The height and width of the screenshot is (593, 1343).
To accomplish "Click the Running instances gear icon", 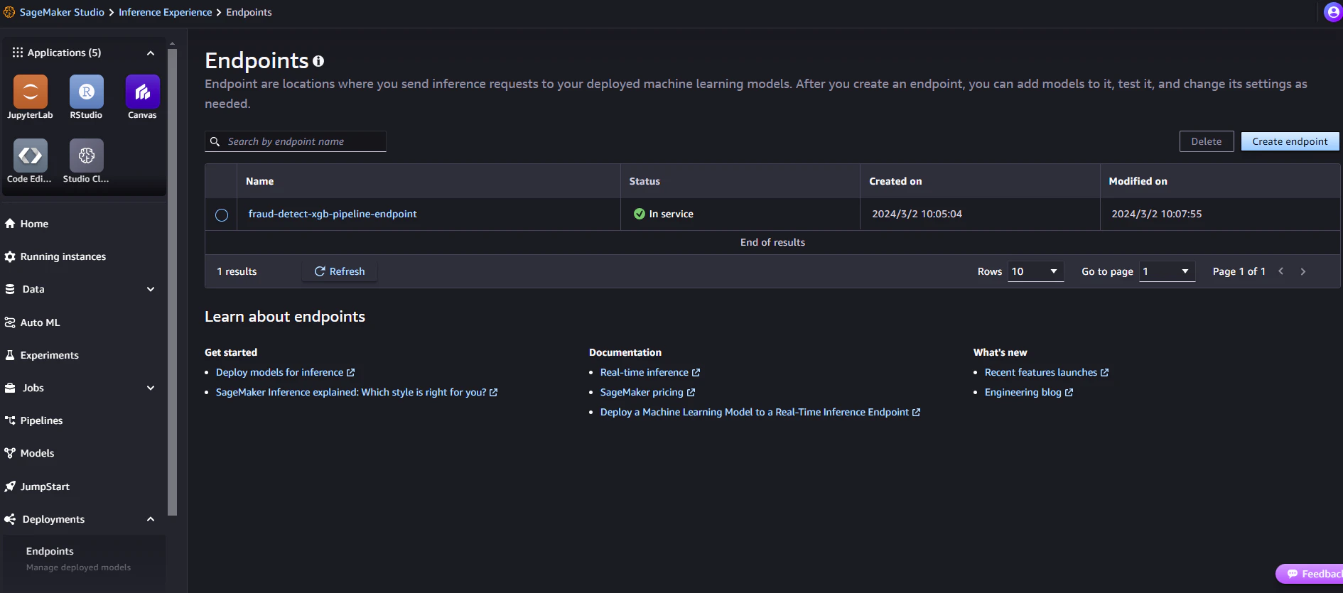I will click(x=10, y=256).
